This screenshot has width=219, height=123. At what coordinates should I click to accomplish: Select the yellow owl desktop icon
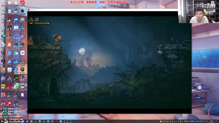(x=3, y=86)
